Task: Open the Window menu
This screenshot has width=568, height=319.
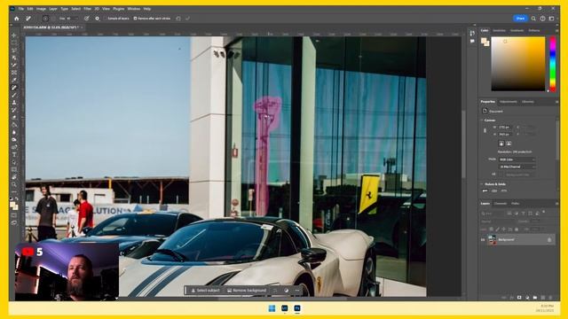Action: point(134,9)
